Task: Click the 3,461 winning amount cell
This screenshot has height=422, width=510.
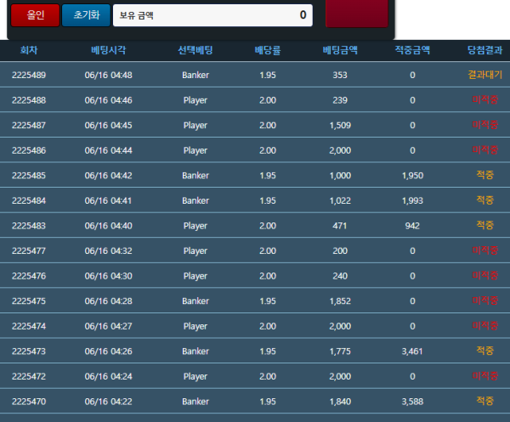Action: point(412,351)
